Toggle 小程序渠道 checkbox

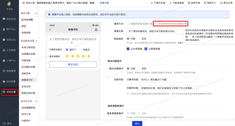[146, 49]
